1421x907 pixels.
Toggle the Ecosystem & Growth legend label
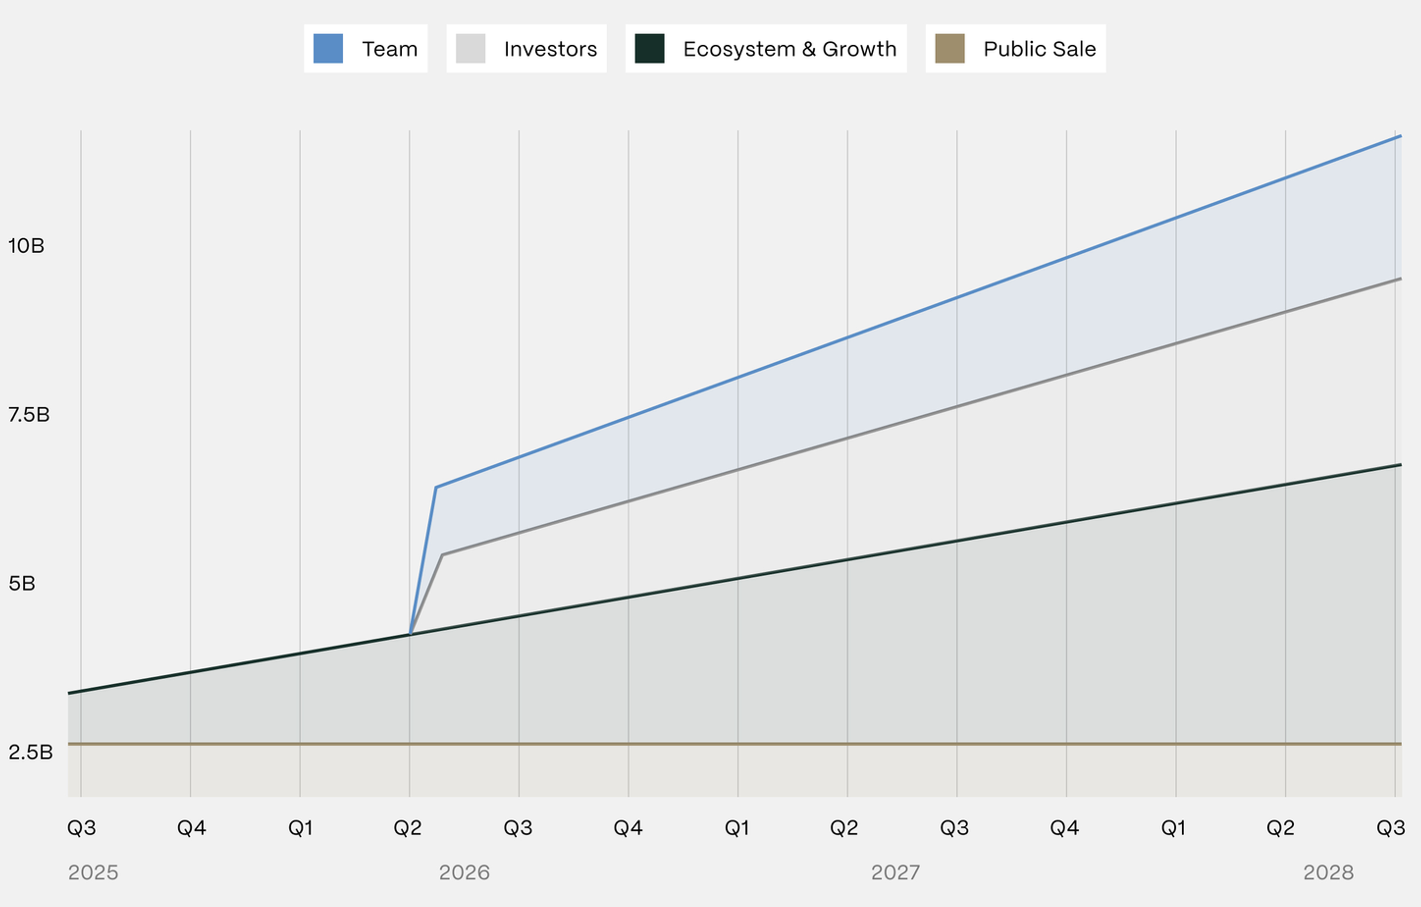pyautogui.click(x=789, y=49)
